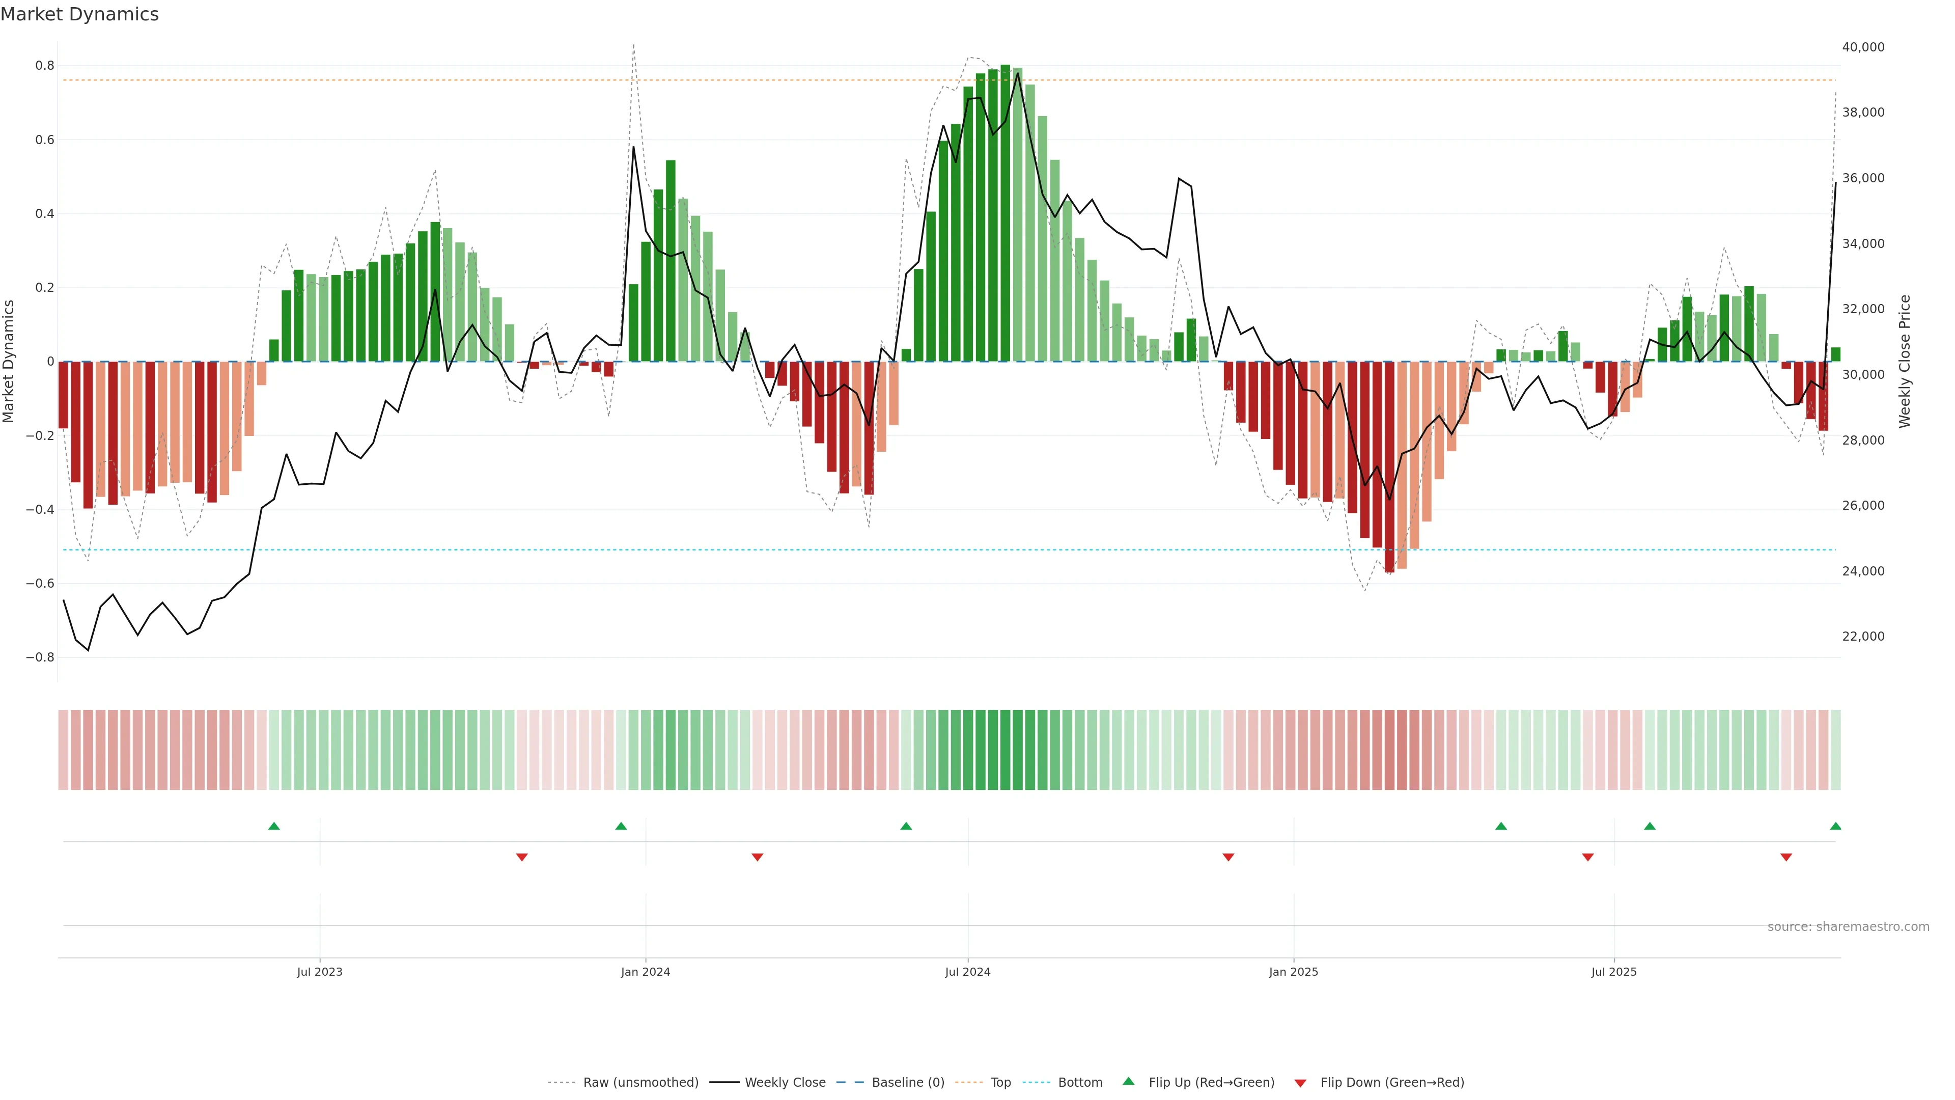Click the source: sharemaestro.com text
Viewport: 1955px width, 1100px height.
[1848, 927]
